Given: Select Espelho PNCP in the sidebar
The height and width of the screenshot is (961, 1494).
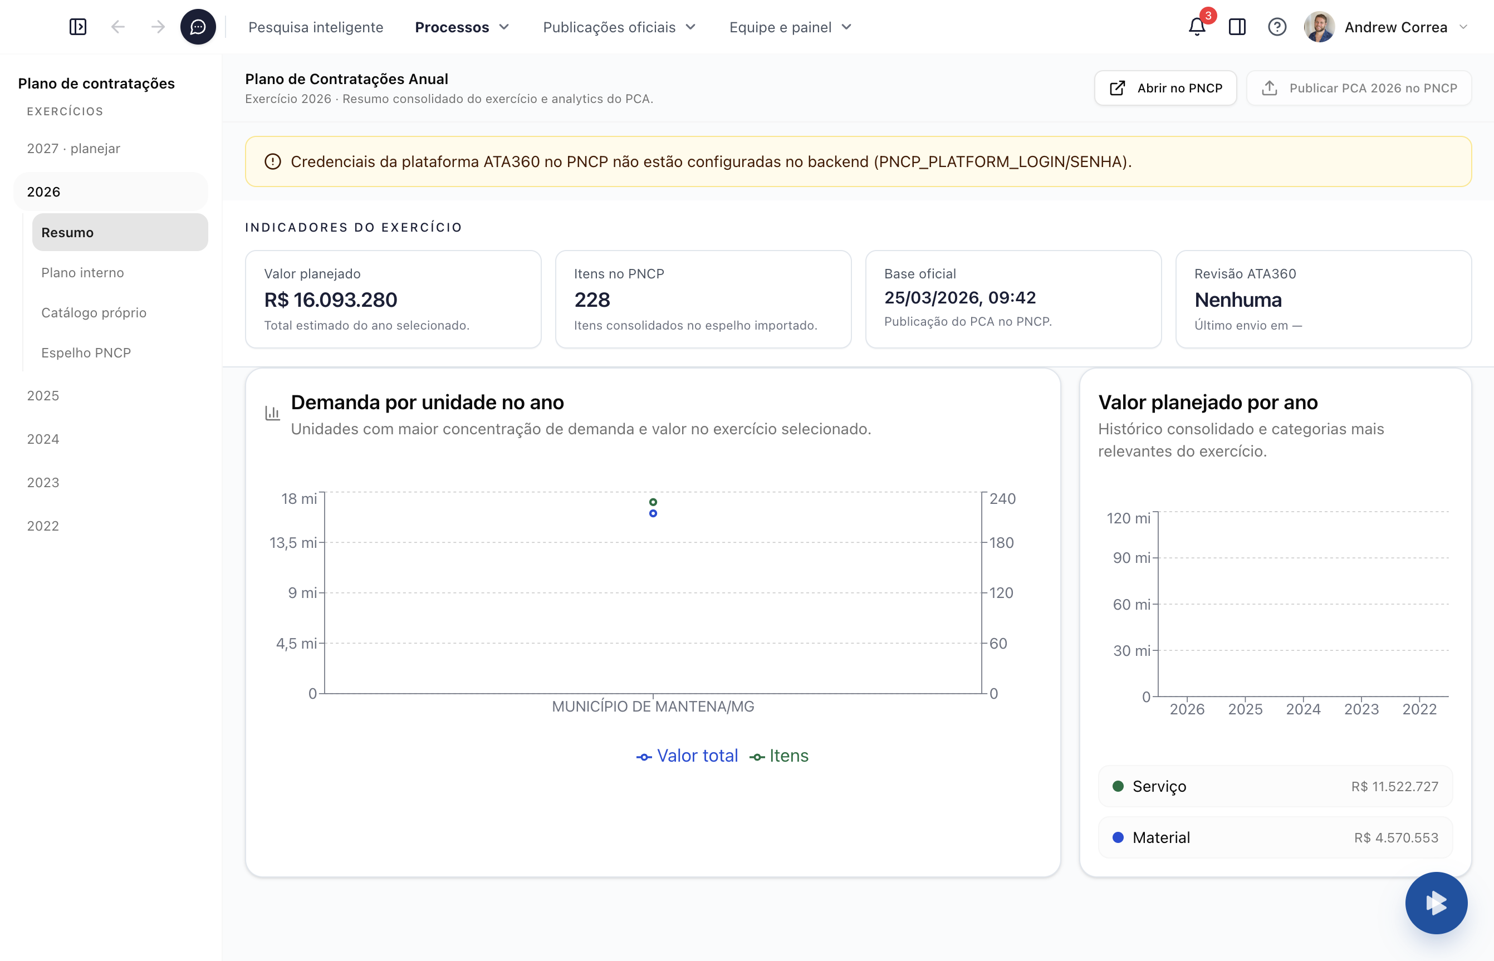Looking at the screenshot, I should coord(86,352).
